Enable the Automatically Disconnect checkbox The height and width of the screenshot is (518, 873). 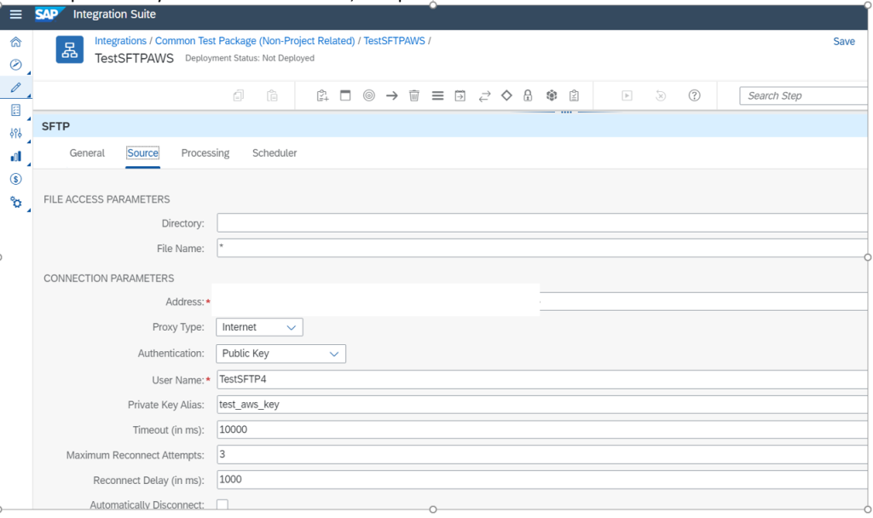click(x=221, y=504)
